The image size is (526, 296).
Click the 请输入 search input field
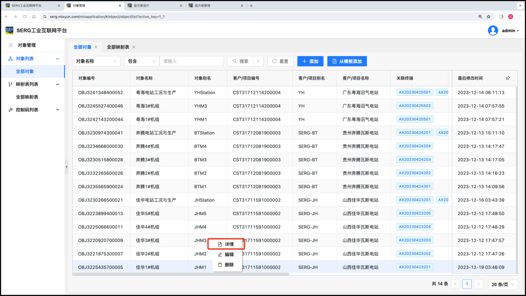click(191, 61)
